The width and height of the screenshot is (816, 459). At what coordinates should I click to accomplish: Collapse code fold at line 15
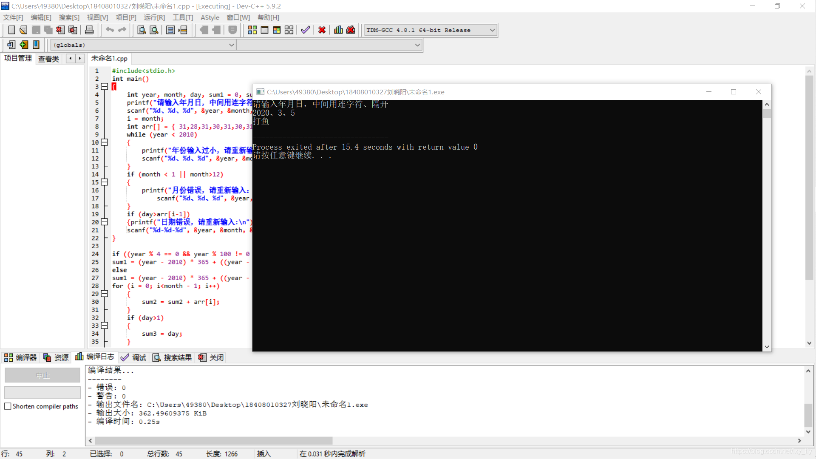pyautogui.click(x=105, y=182)
